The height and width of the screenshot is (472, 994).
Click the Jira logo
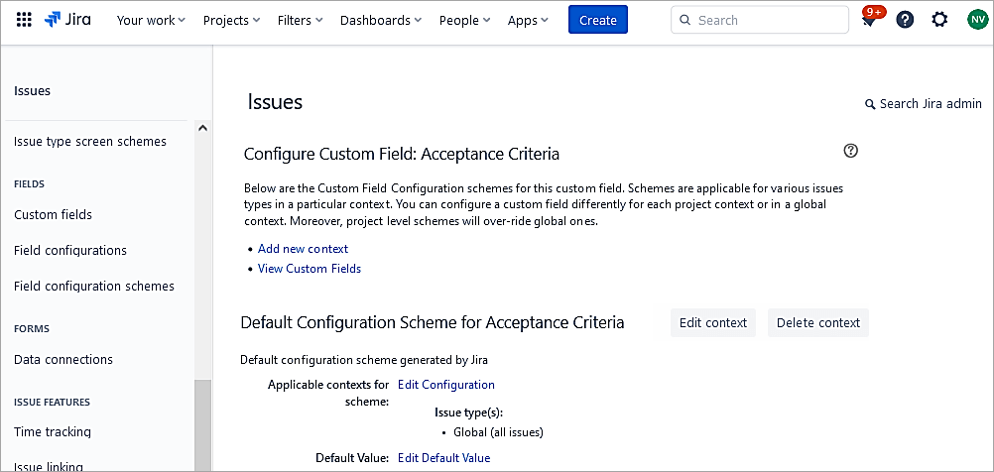tap(67, 20)
